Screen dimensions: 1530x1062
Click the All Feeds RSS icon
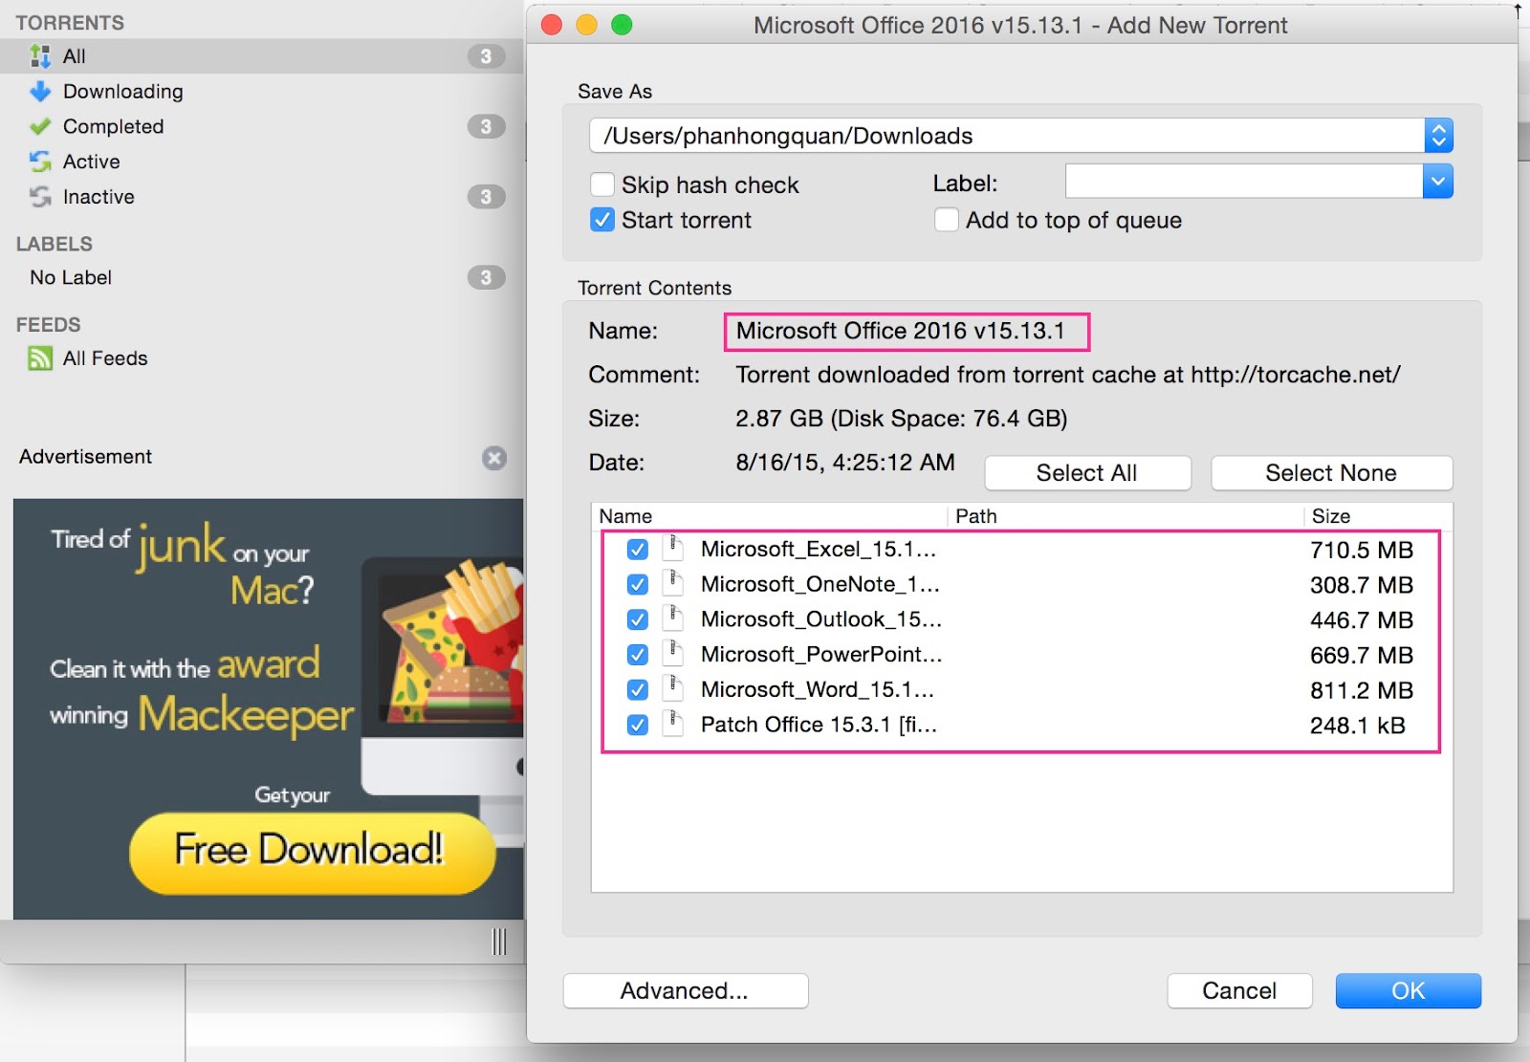point(40,358)
